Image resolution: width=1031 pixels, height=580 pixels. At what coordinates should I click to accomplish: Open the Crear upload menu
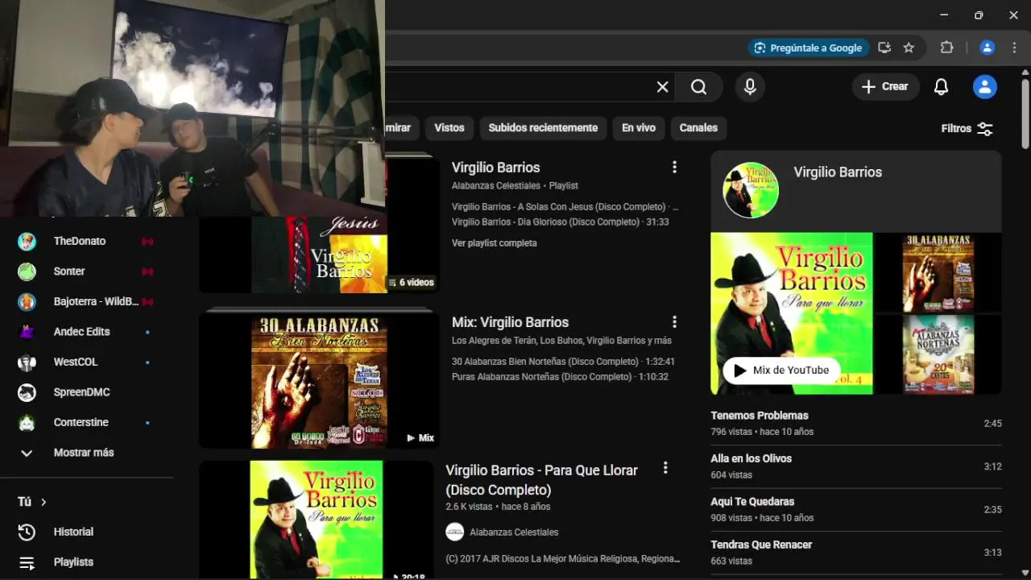coord(885,87)
